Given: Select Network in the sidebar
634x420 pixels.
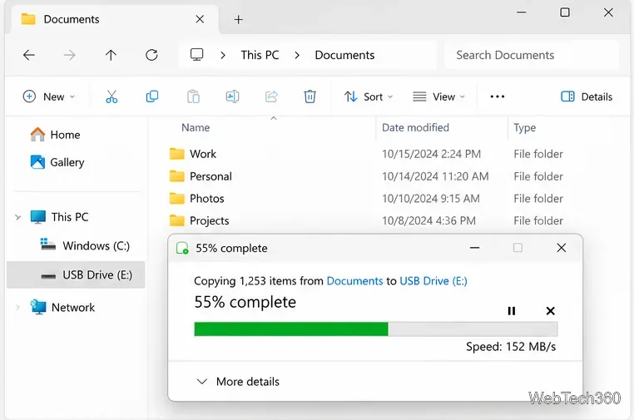Looking at the screenshot, I should pyautogui.click(x=62, y=308).
